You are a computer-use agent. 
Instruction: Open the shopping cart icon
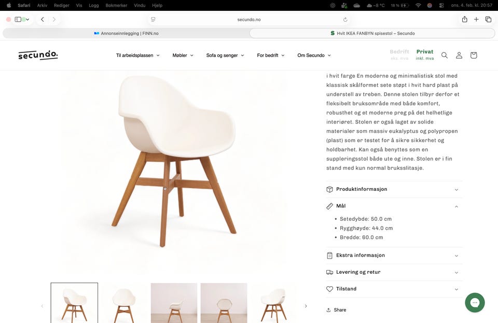[474, 55]
